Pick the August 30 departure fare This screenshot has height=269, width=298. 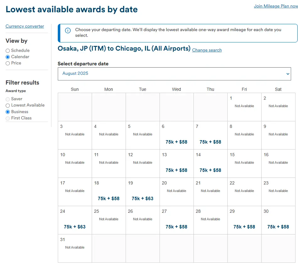278,227
